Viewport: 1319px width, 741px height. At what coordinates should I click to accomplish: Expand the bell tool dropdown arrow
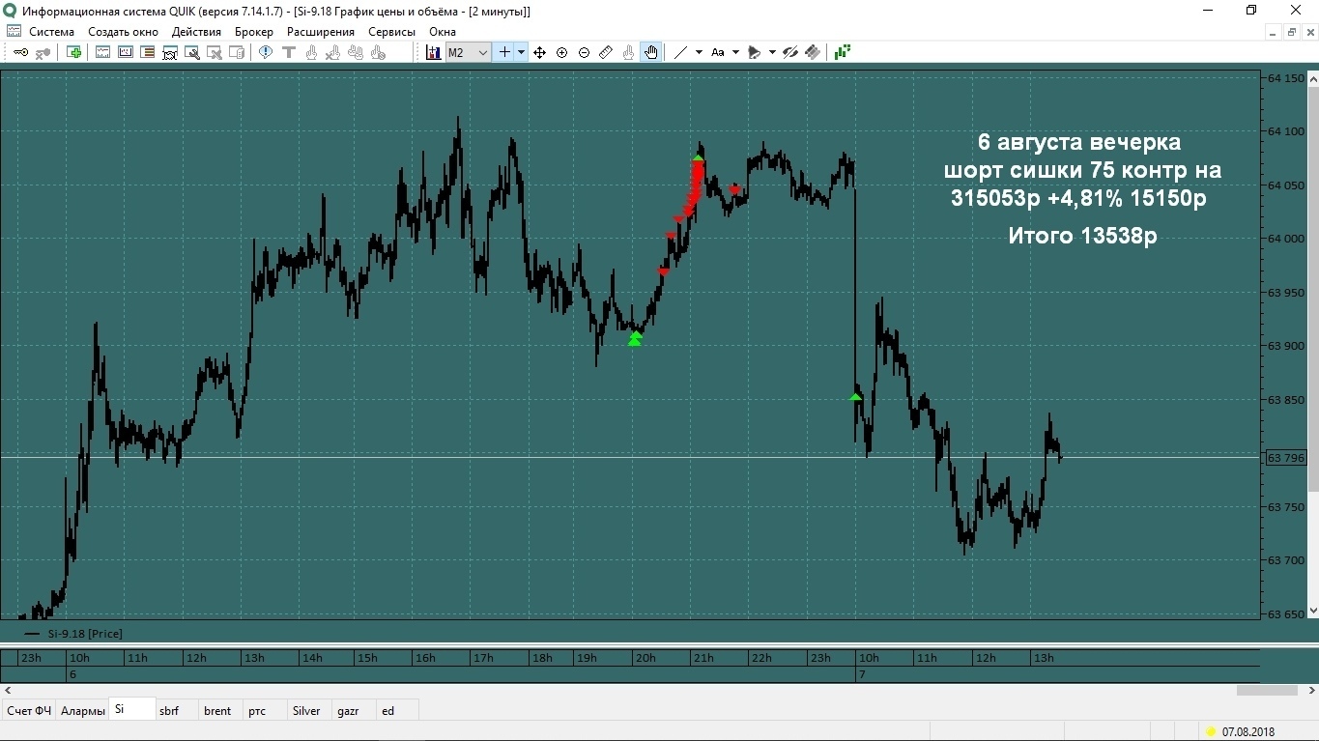[772, 52]
